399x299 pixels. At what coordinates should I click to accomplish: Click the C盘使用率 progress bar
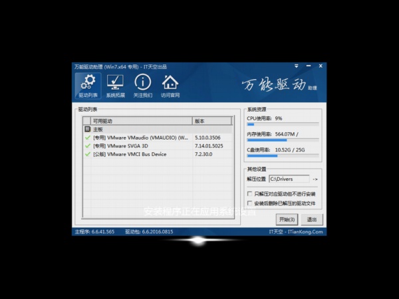coord(283,156)
